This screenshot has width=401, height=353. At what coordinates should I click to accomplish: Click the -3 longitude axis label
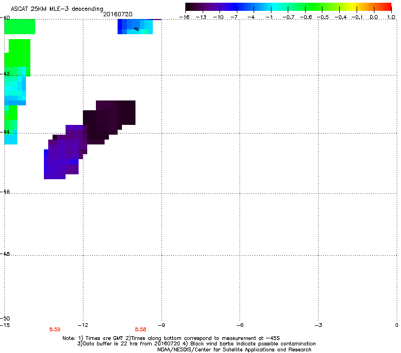[318, 325]
